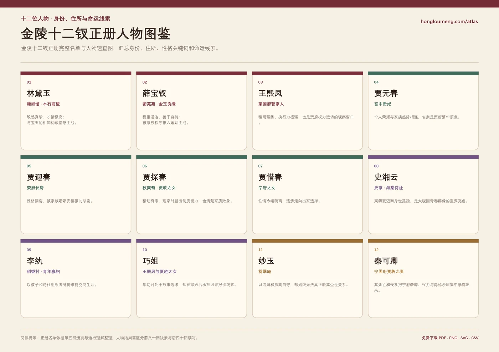Image resolution: width=499 pixels, height=352 pixels.
Task: Click the description starting 精明强势、执行力极强
Action: [x=306, y=120]
